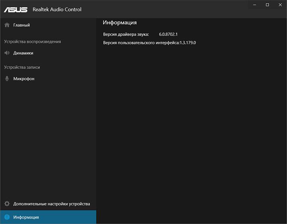This screenshot has height=224, width=287.
Task: Click the Realtek Audio Control title text
Action: [x=56, y=9]
